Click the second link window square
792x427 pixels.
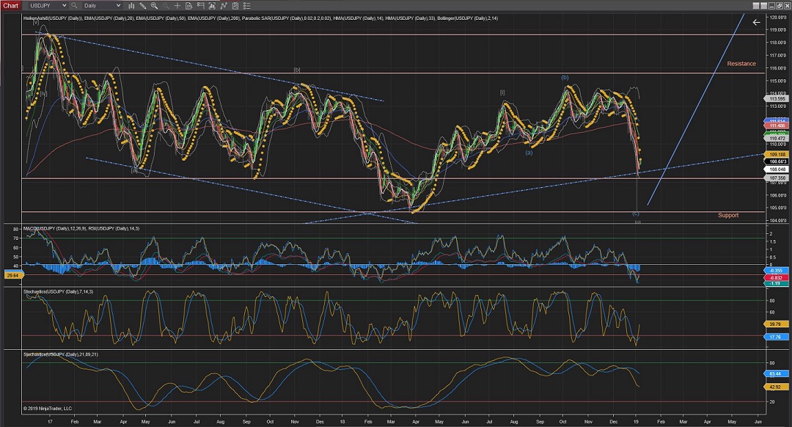tap(763, 6)
